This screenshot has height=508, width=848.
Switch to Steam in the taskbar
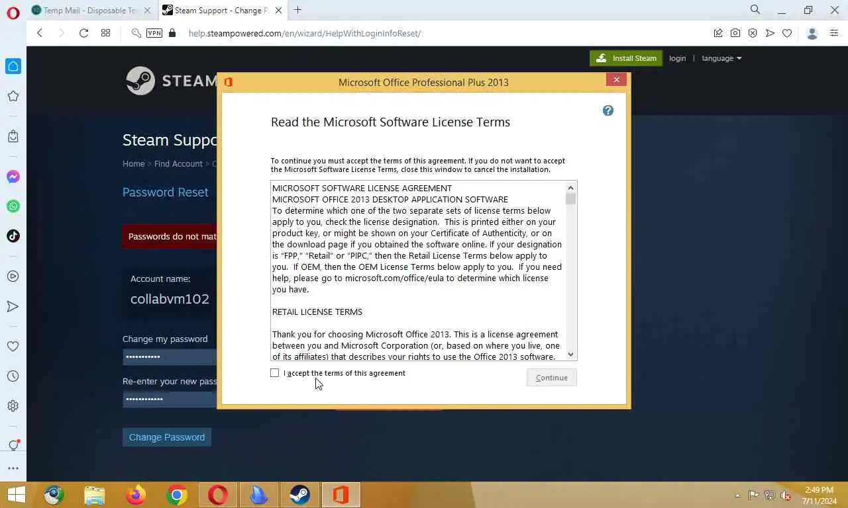299,495
